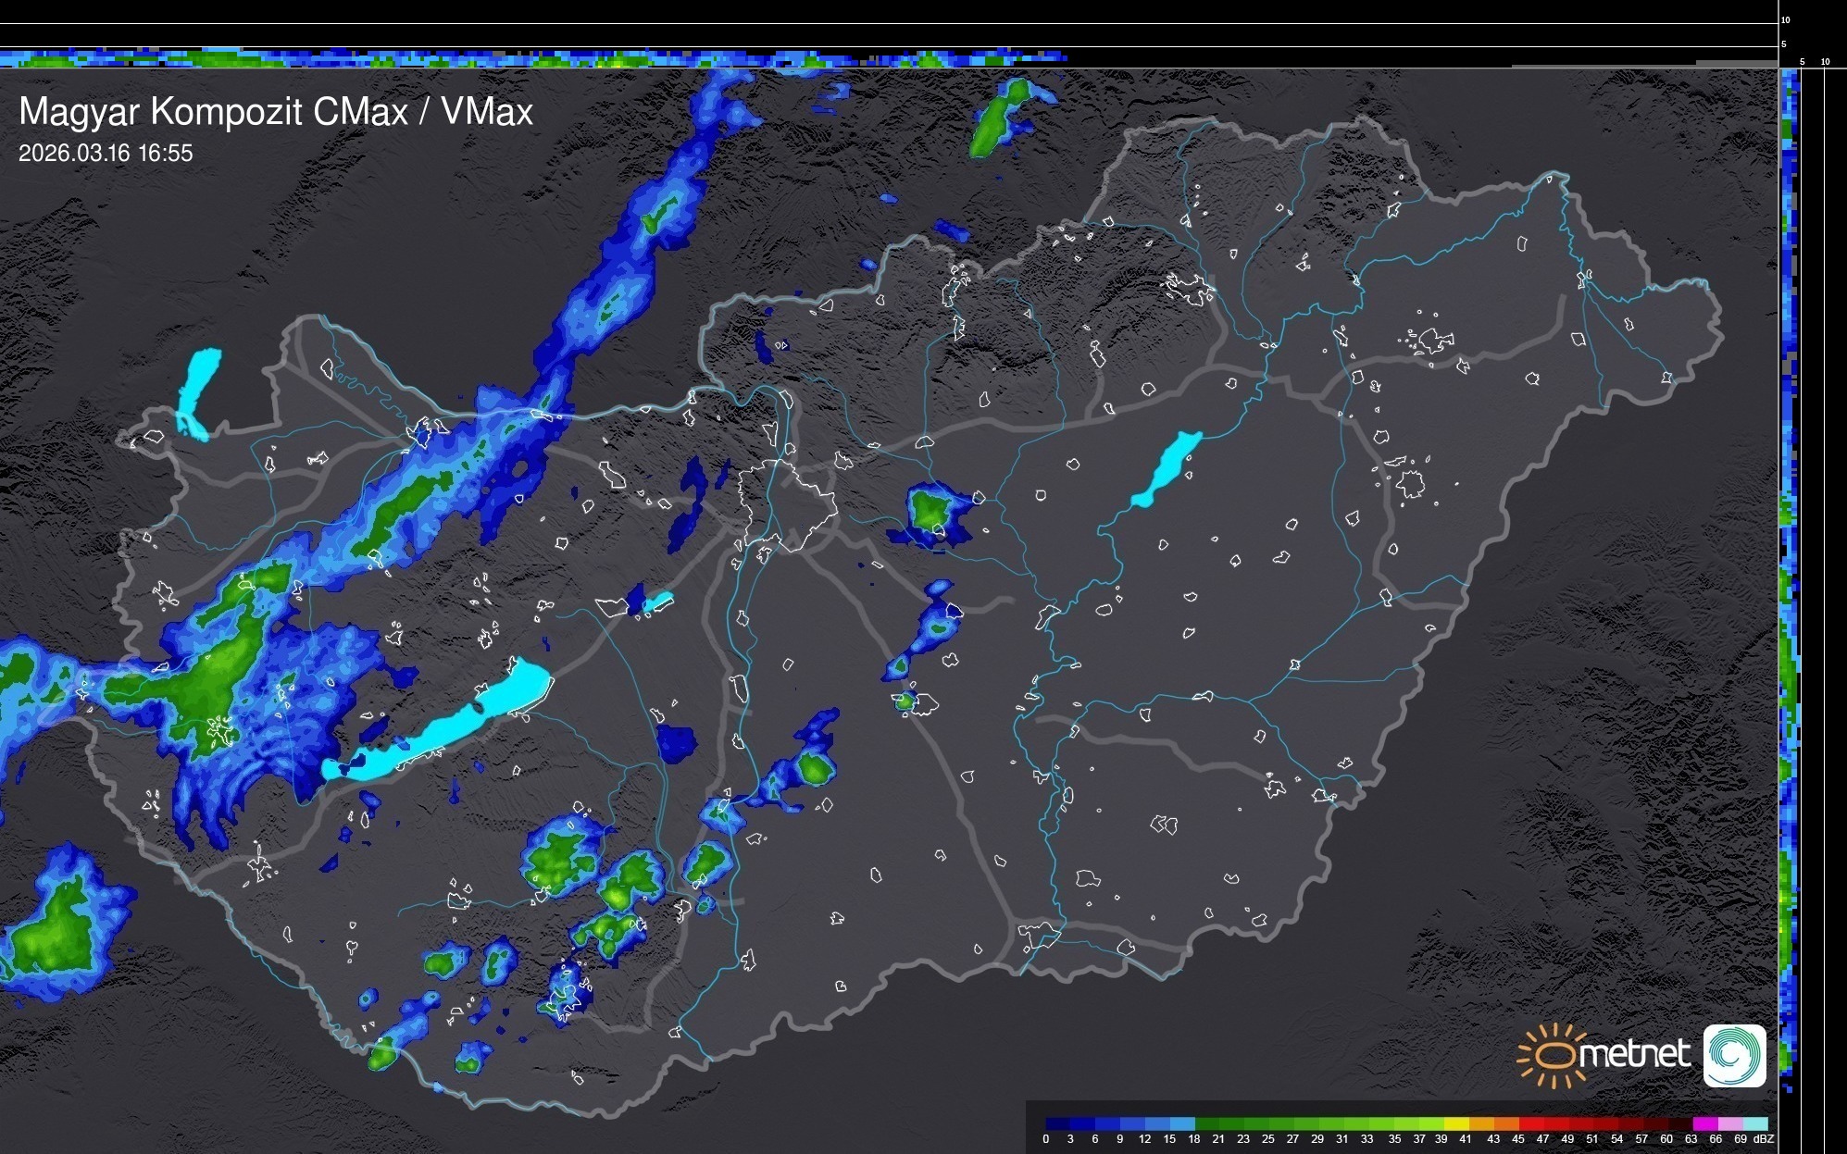Click the teal swirl logo icon

pos(1734,1055)
